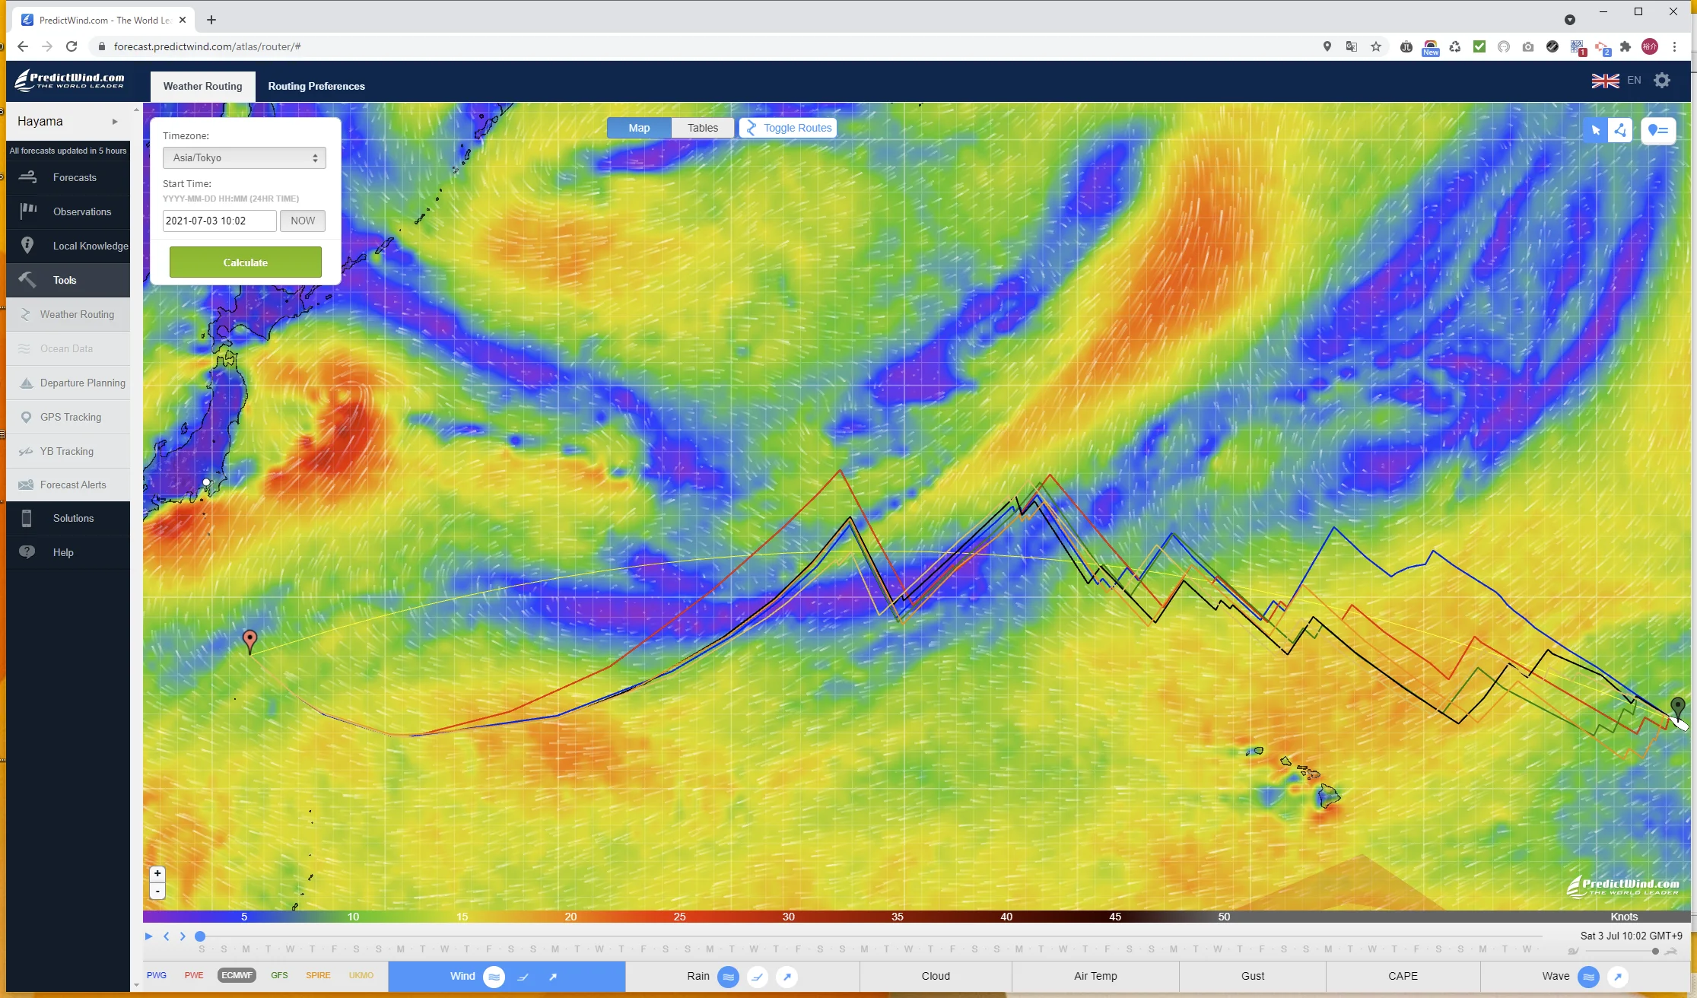Activate the route waypoint drawing tool
The image size is (1697, 998).
pyautogui.click(x=1620, y=130)
